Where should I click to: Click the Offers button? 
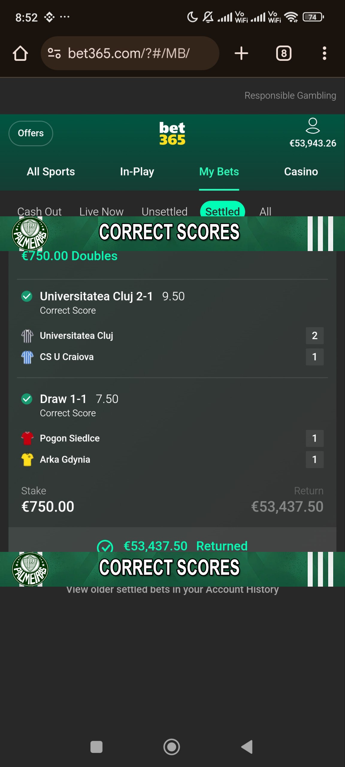coord(31,133)
